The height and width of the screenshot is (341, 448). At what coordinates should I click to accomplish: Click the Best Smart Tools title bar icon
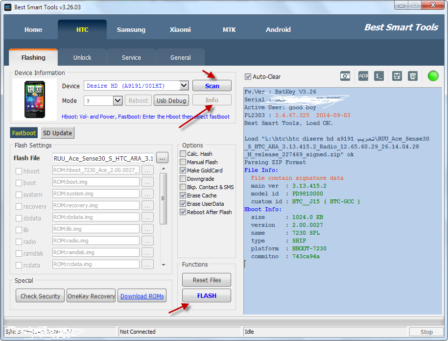point(8,7)
